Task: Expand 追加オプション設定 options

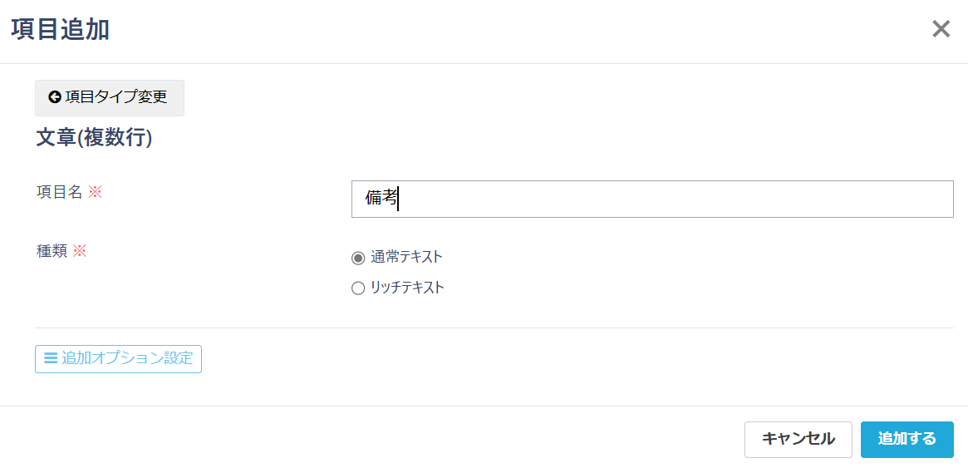Action: 127,358
